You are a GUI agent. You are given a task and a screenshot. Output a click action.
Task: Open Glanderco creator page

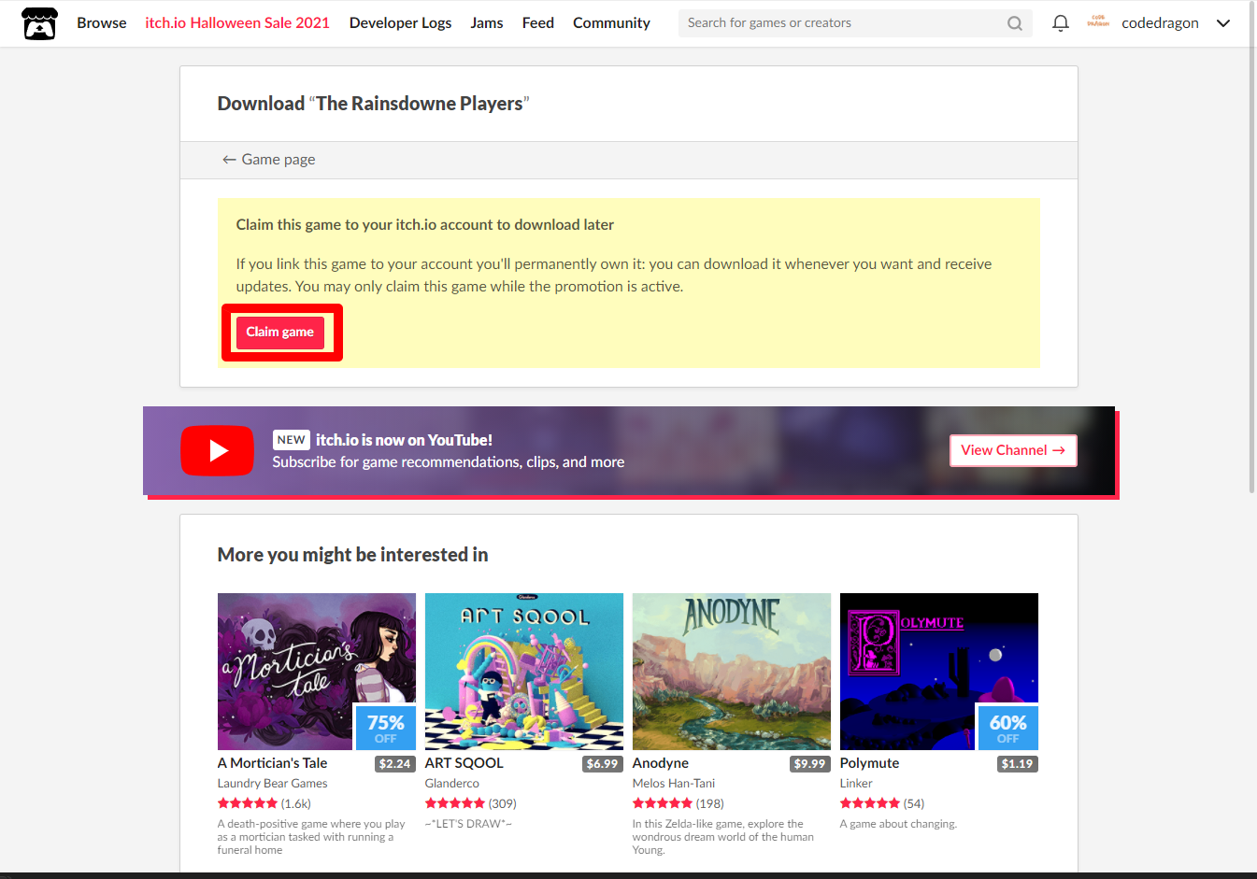452,784
